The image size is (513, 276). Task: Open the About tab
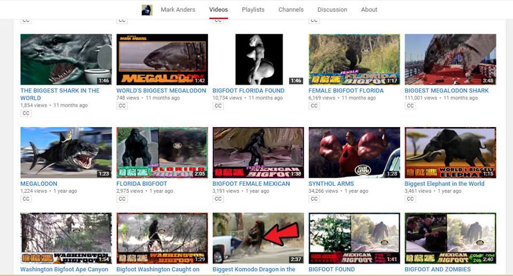tap(369, 10)
